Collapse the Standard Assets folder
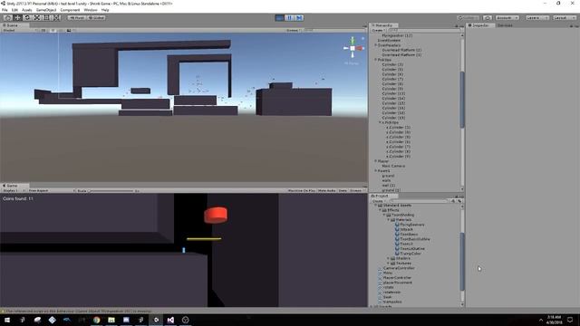Screen dimensions: 580x326 [x=376, y=206]
